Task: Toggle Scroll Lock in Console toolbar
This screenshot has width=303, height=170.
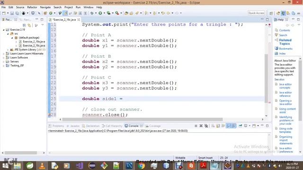Action: click(x=218, y=126)
